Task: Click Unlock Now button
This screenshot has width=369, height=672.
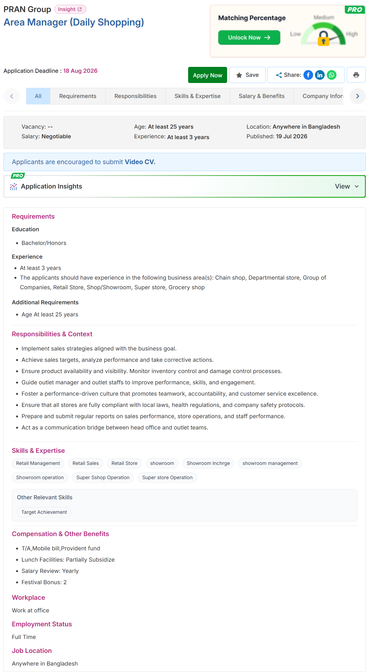Action: point(249,37)
